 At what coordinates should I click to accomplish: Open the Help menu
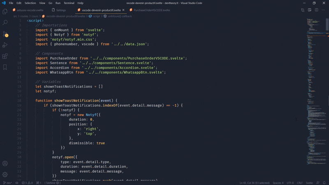pos(80,3)
